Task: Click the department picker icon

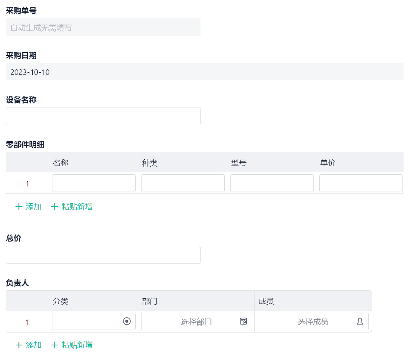Action: pyautogui.click(x=243, y=322)
